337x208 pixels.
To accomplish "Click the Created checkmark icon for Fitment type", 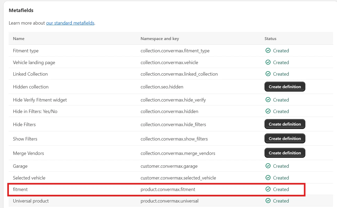I will [x=268, y=50].
